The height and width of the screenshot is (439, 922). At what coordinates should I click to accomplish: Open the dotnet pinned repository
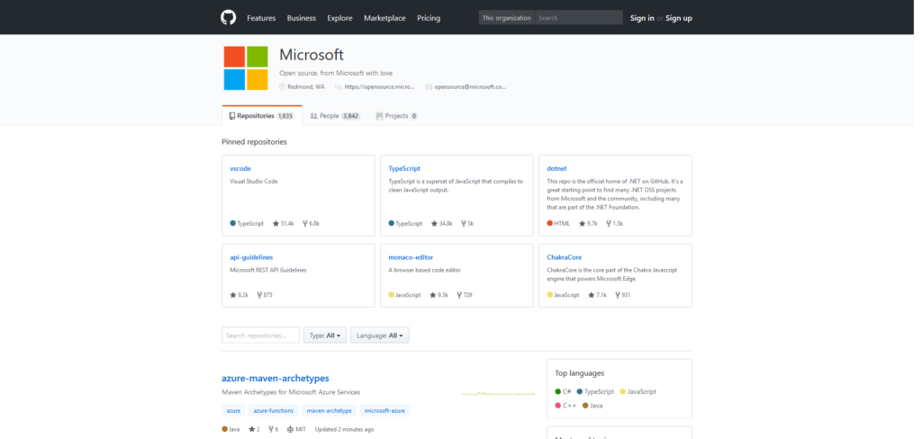point(556,168)
